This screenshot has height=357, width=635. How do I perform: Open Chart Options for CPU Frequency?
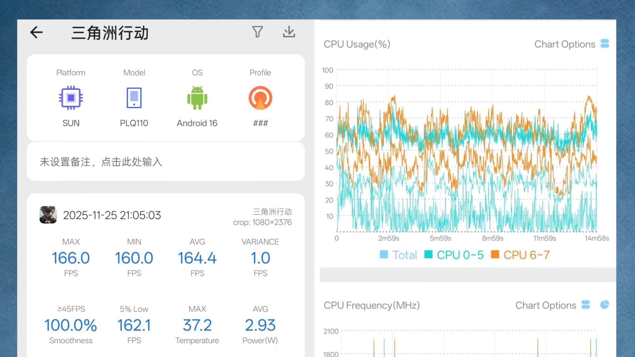pyautogui.click(x=545, y=305)
